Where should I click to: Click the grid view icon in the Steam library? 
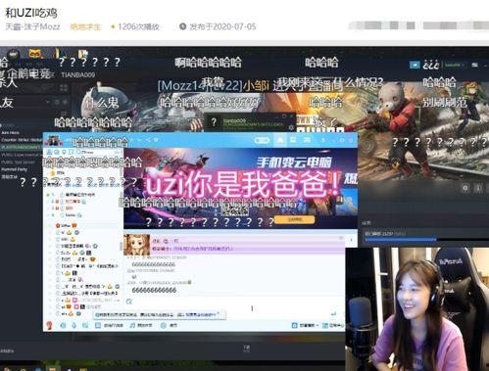[x=64, y=87]
